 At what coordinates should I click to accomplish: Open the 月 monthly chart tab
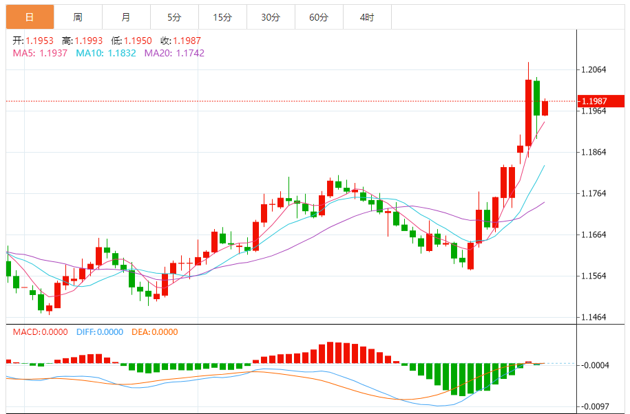click(x=125, y=17)
